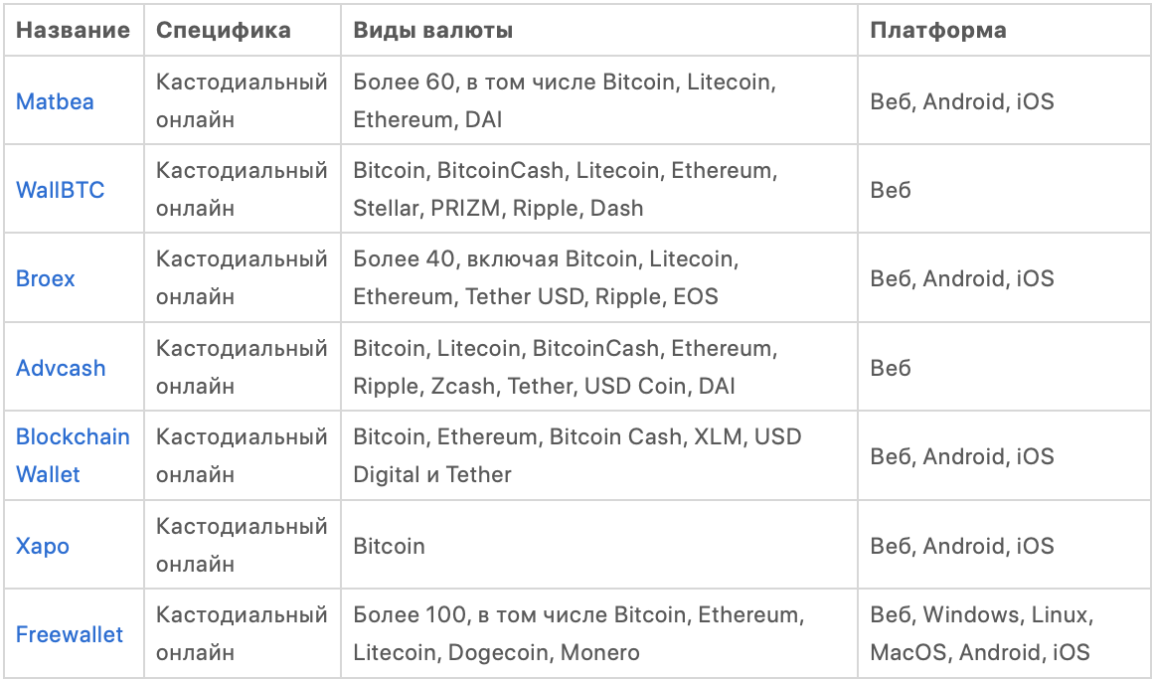This screenshot has width=1153, height=680.
Task: Click the Advcash link
Action: (61, 368)
